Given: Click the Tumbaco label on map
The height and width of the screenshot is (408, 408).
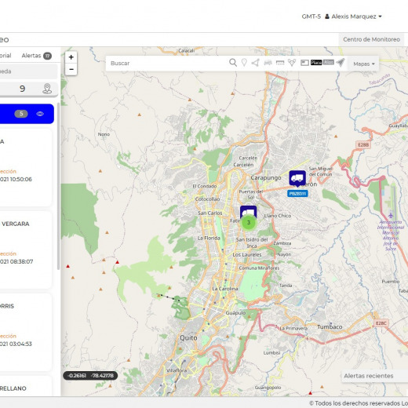Looking at the screenshot, I should pos(330,326).
